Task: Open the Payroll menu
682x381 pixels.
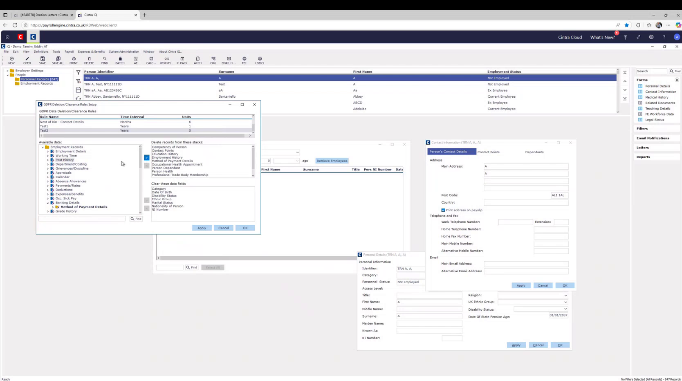Action: pos(69,52)
